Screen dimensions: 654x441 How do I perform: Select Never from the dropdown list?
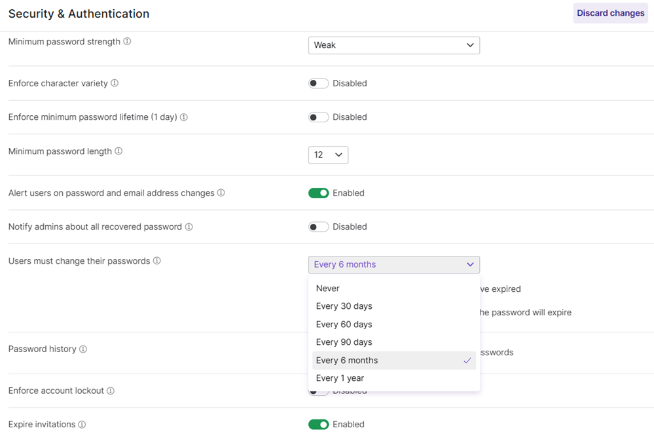(394, 289)
